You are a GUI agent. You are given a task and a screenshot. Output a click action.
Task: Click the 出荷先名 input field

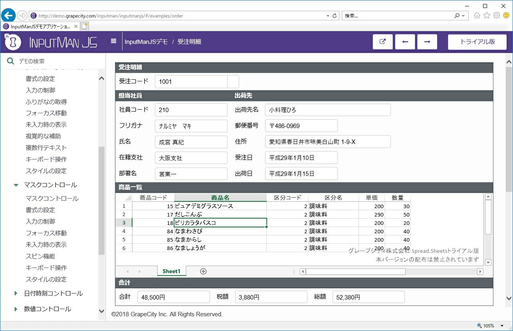pyautogui.click(x=328, y=110)
